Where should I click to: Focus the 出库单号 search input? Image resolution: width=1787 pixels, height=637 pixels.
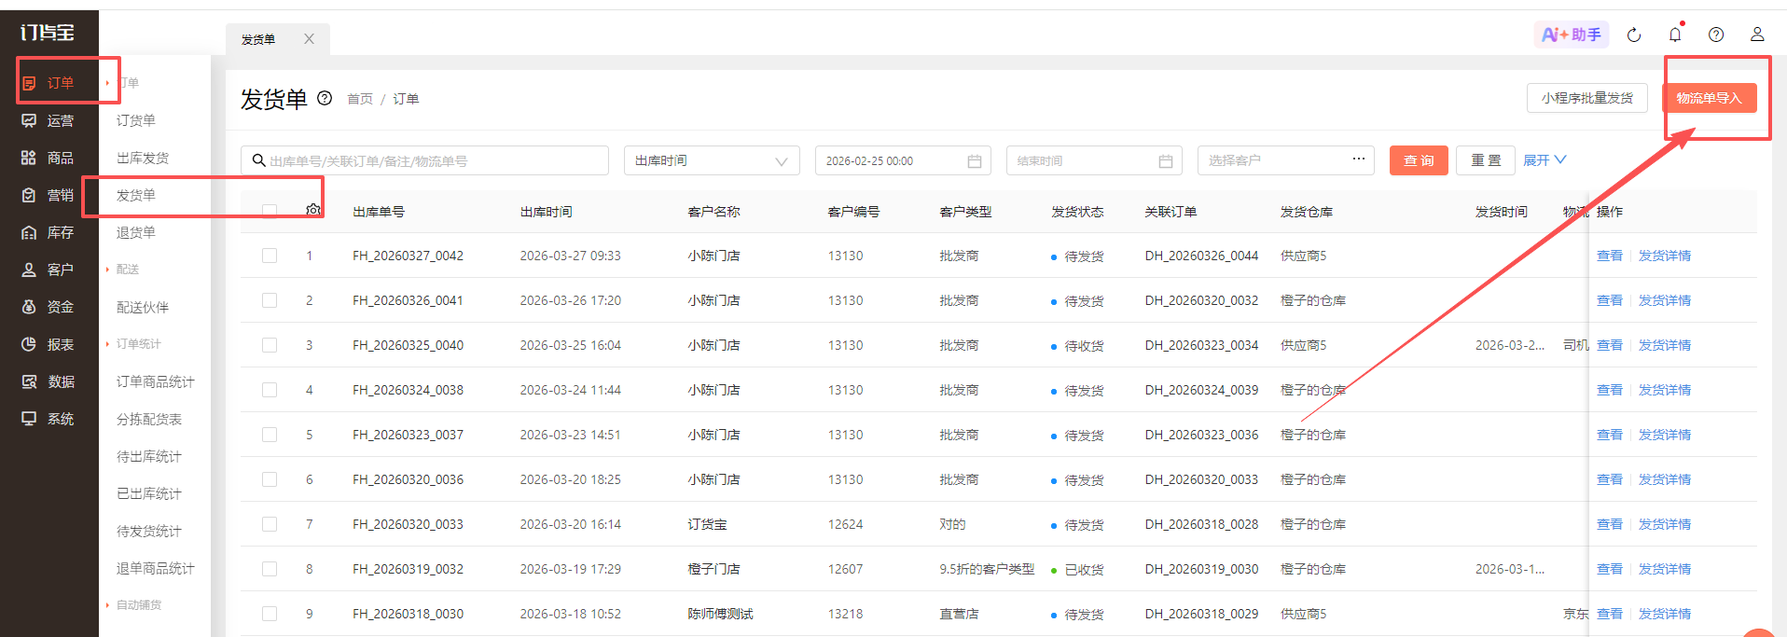pos(424,160)
